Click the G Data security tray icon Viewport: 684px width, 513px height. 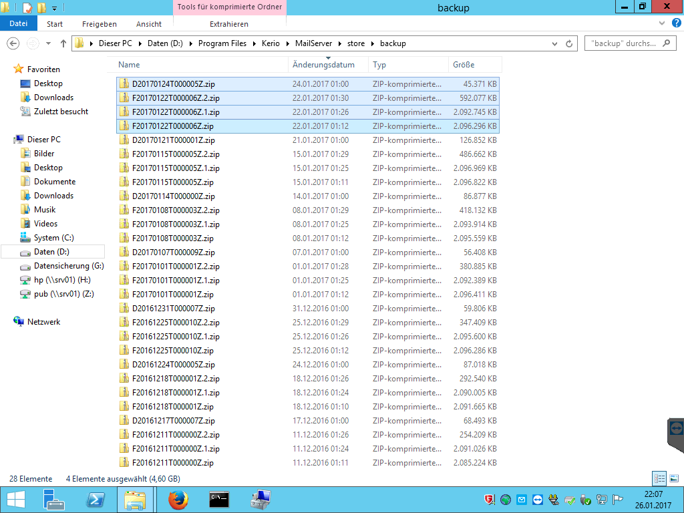point(490,500)
